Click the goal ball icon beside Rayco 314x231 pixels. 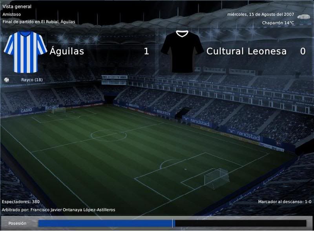[x=6, y=80]
